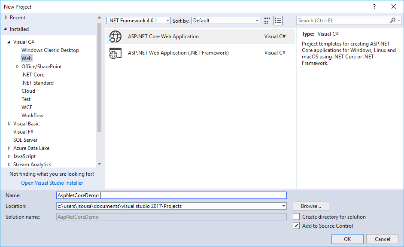Choose ASP.NET Core Web Application template
The image size is (404, 247).
[200, 37]
